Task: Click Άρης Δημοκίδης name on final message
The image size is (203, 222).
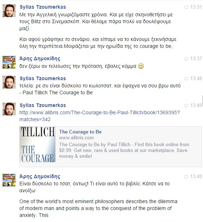Action: coord(40,176)
